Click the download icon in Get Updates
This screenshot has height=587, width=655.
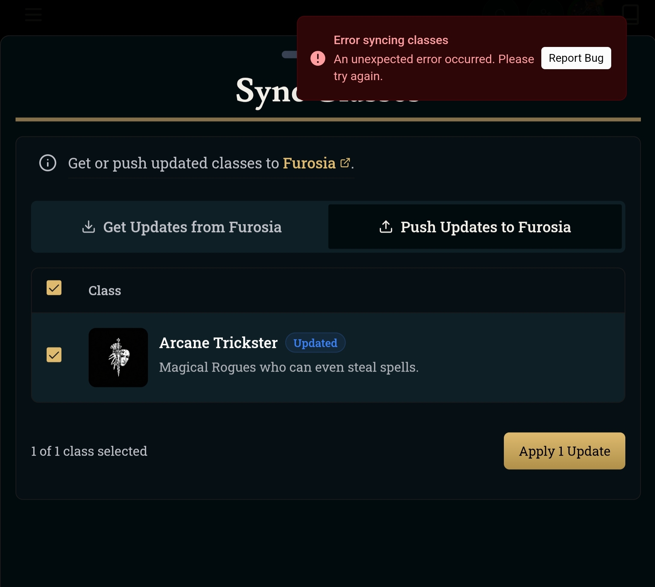point(88,227)
